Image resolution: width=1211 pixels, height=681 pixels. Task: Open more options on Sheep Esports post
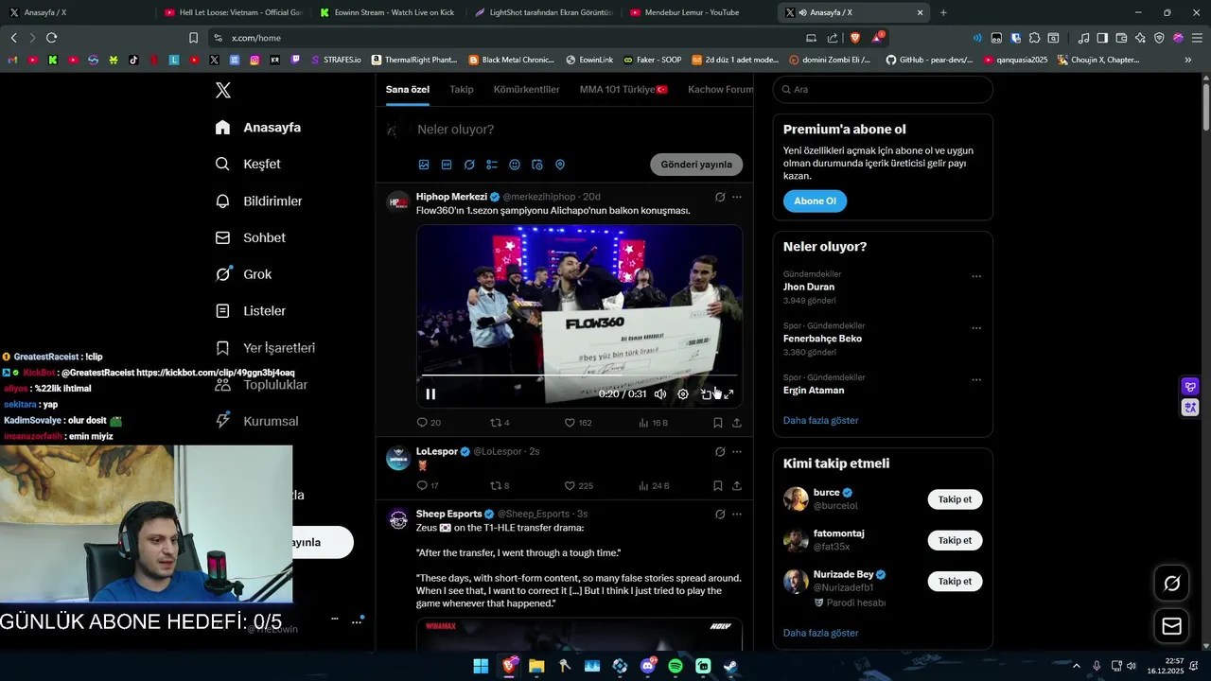(x=737, y=515)
